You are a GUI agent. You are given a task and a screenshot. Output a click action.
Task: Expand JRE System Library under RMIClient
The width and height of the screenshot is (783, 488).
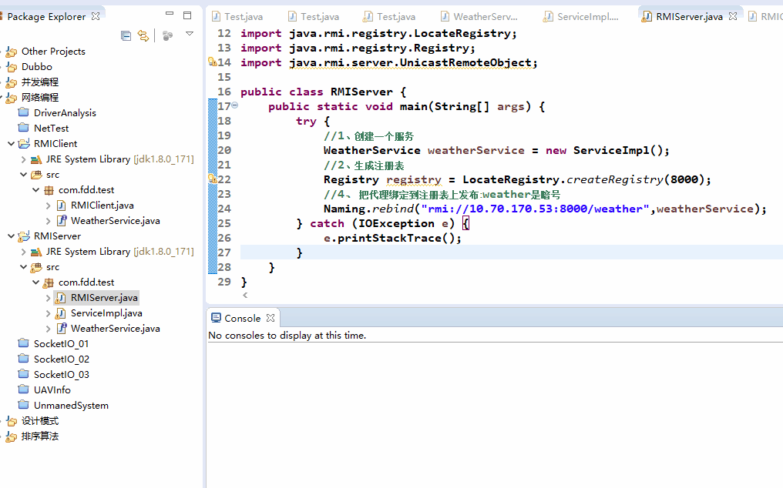[23, 159]
